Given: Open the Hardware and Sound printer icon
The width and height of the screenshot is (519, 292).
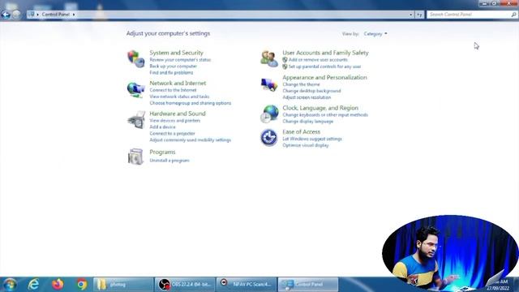Looking at the screenshot, I should pos(136,120).
